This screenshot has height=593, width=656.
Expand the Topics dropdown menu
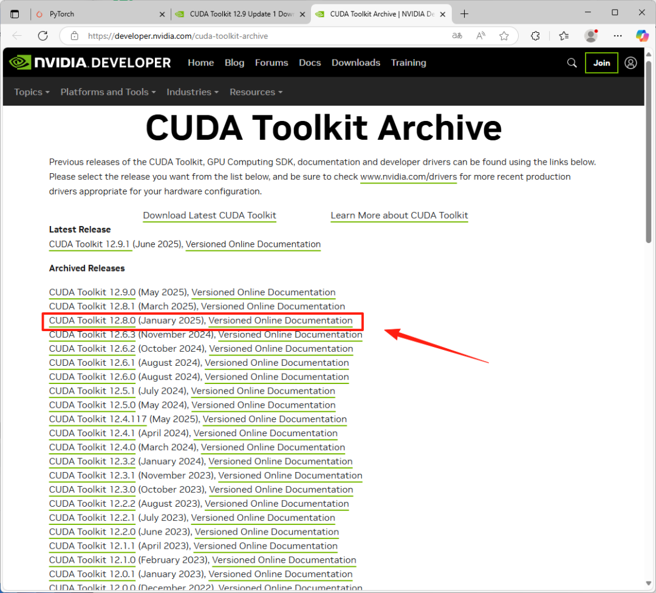coord(32,92)
